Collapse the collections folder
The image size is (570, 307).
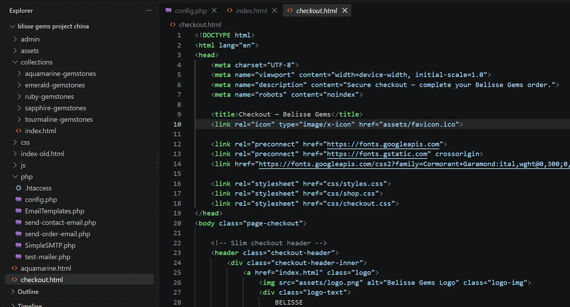[x=15, y=62]
